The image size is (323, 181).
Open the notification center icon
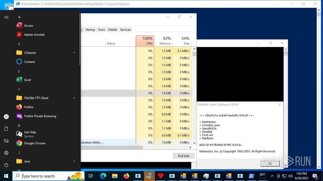point(315,176)
